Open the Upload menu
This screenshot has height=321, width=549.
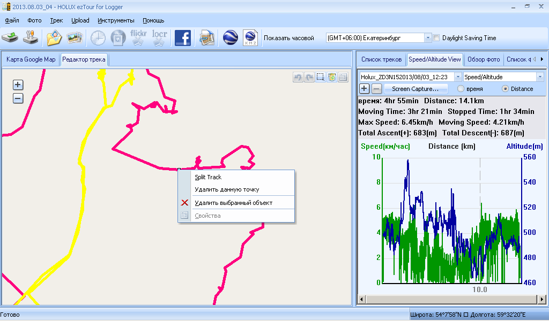pyautogui.click(x=80, y=20)
